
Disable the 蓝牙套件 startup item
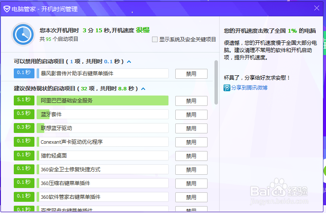point(191,115)
